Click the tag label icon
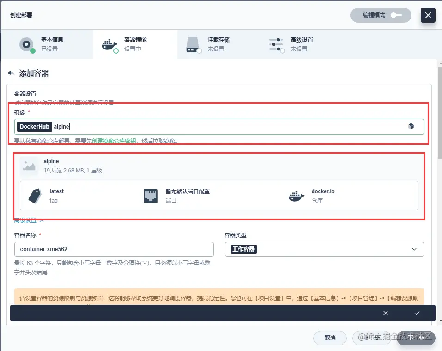This screenshot has height=351, width=442. point(35,196)
